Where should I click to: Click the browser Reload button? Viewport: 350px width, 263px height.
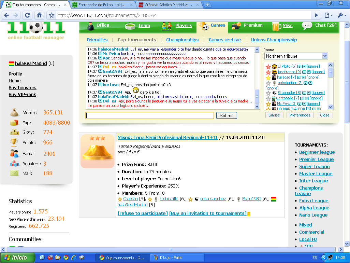[28, 15]
